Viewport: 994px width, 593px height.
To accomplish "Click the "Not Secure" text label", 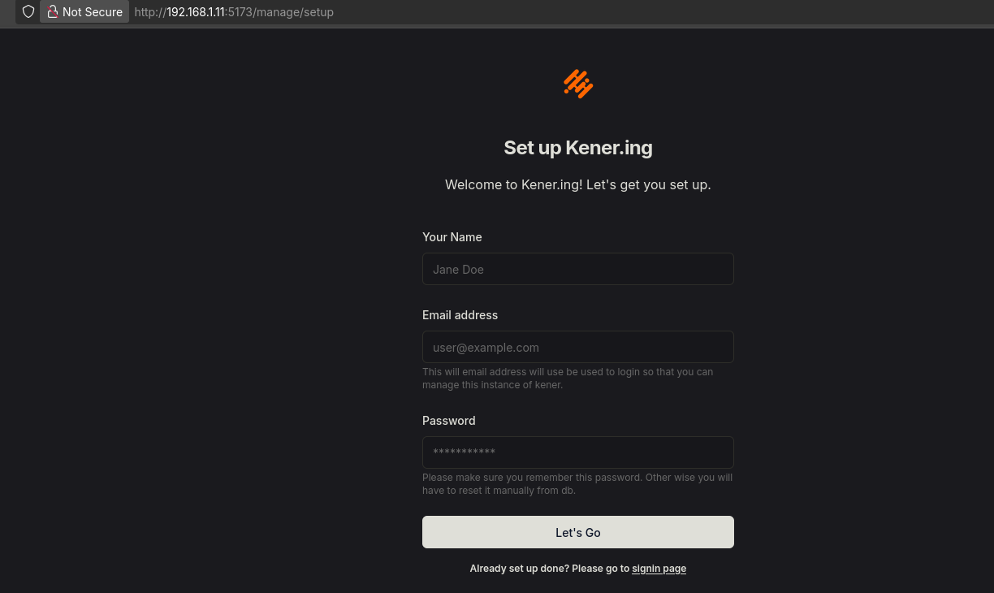I will coord(93,12).
